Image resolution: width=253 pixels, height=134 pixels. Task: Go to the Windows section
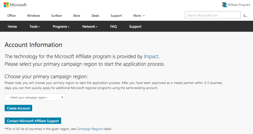[x=33, y=16]
